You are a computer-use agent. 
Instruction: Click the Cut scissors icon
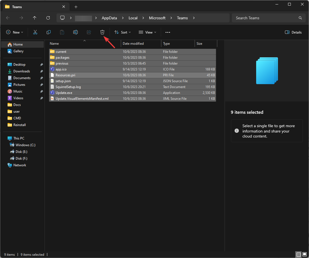click(35, 32)
